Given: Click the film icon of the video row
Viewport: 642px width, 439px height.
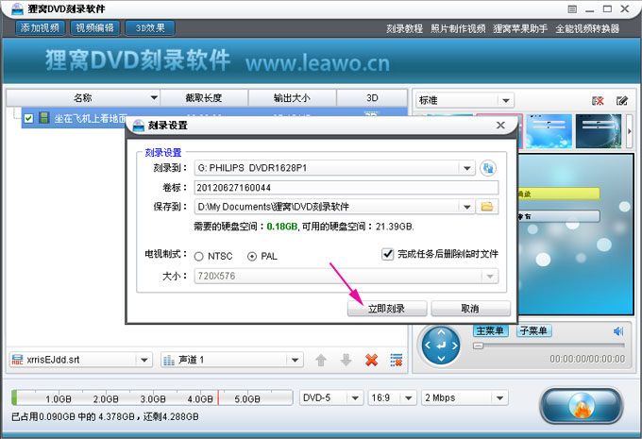Looking at the screenshot, I should [x=44, y=118].
